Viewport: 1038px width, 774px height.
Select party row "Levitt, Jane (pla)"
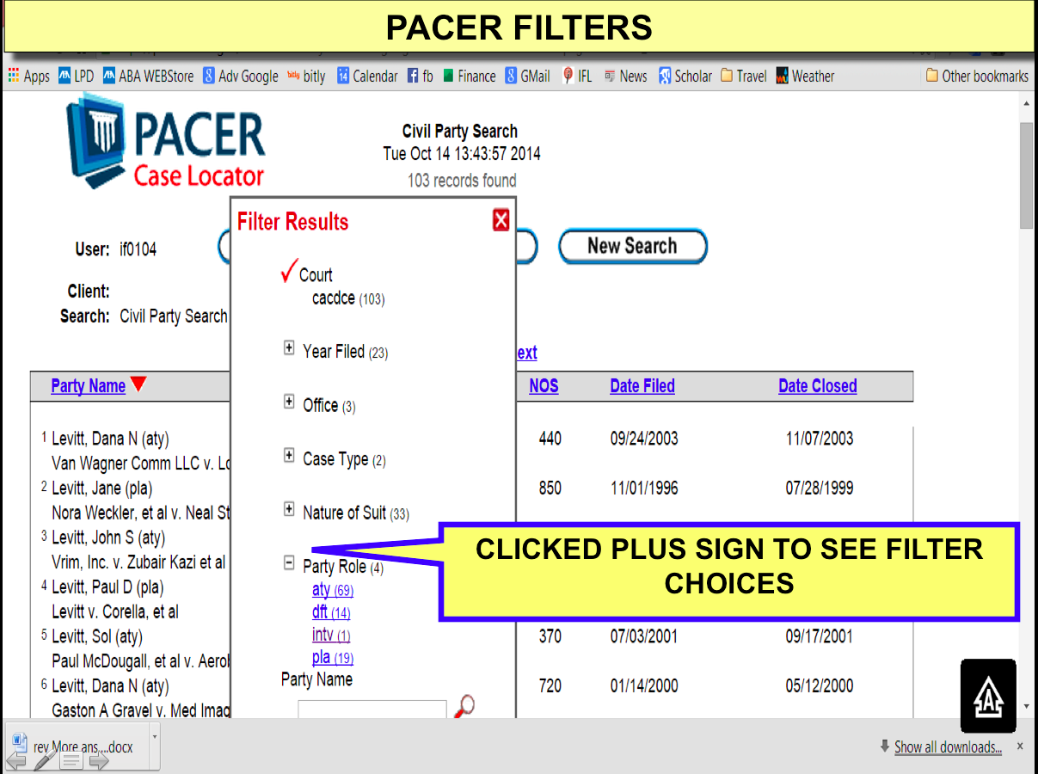click(x=101, y=488)
